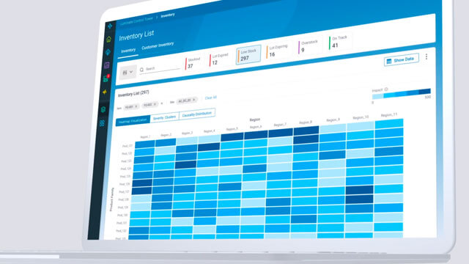Select the Overstock 9 status card
The image size is (469, 264).
coord(309,46)
